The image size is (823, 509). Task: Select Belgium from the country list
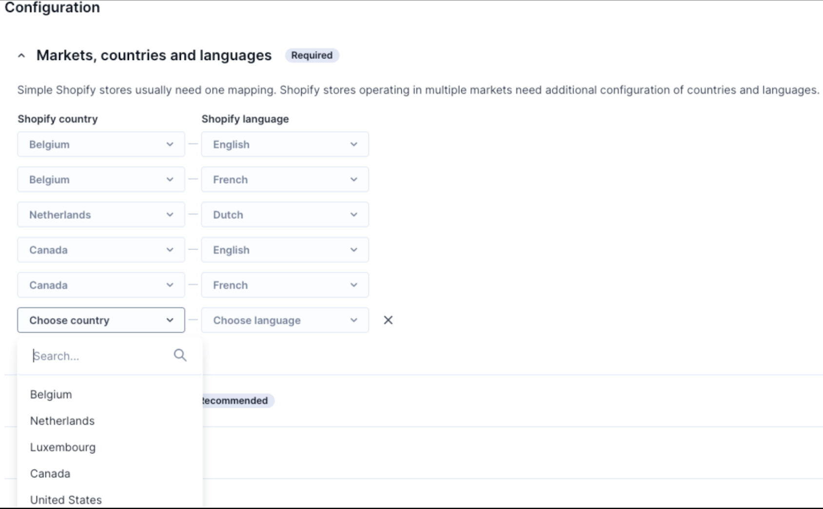coord(51,394)
